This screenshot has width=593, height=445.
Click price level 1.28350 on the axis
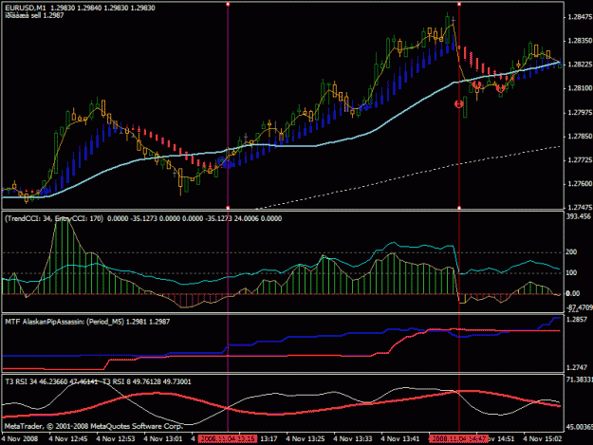click(579, 41)
